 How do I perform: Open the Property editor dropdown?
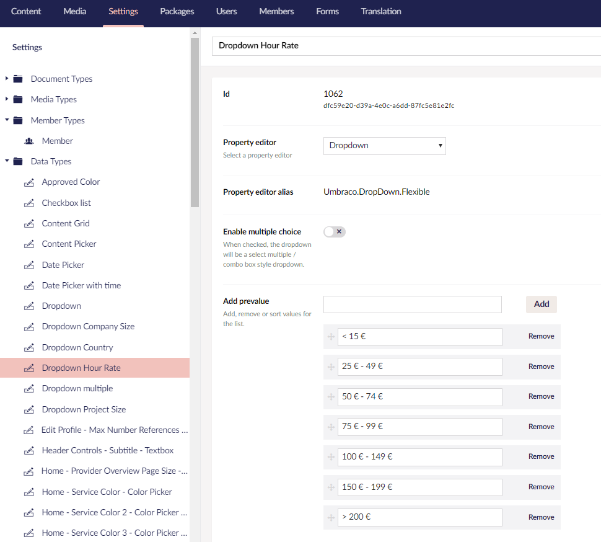click(384, 146)
